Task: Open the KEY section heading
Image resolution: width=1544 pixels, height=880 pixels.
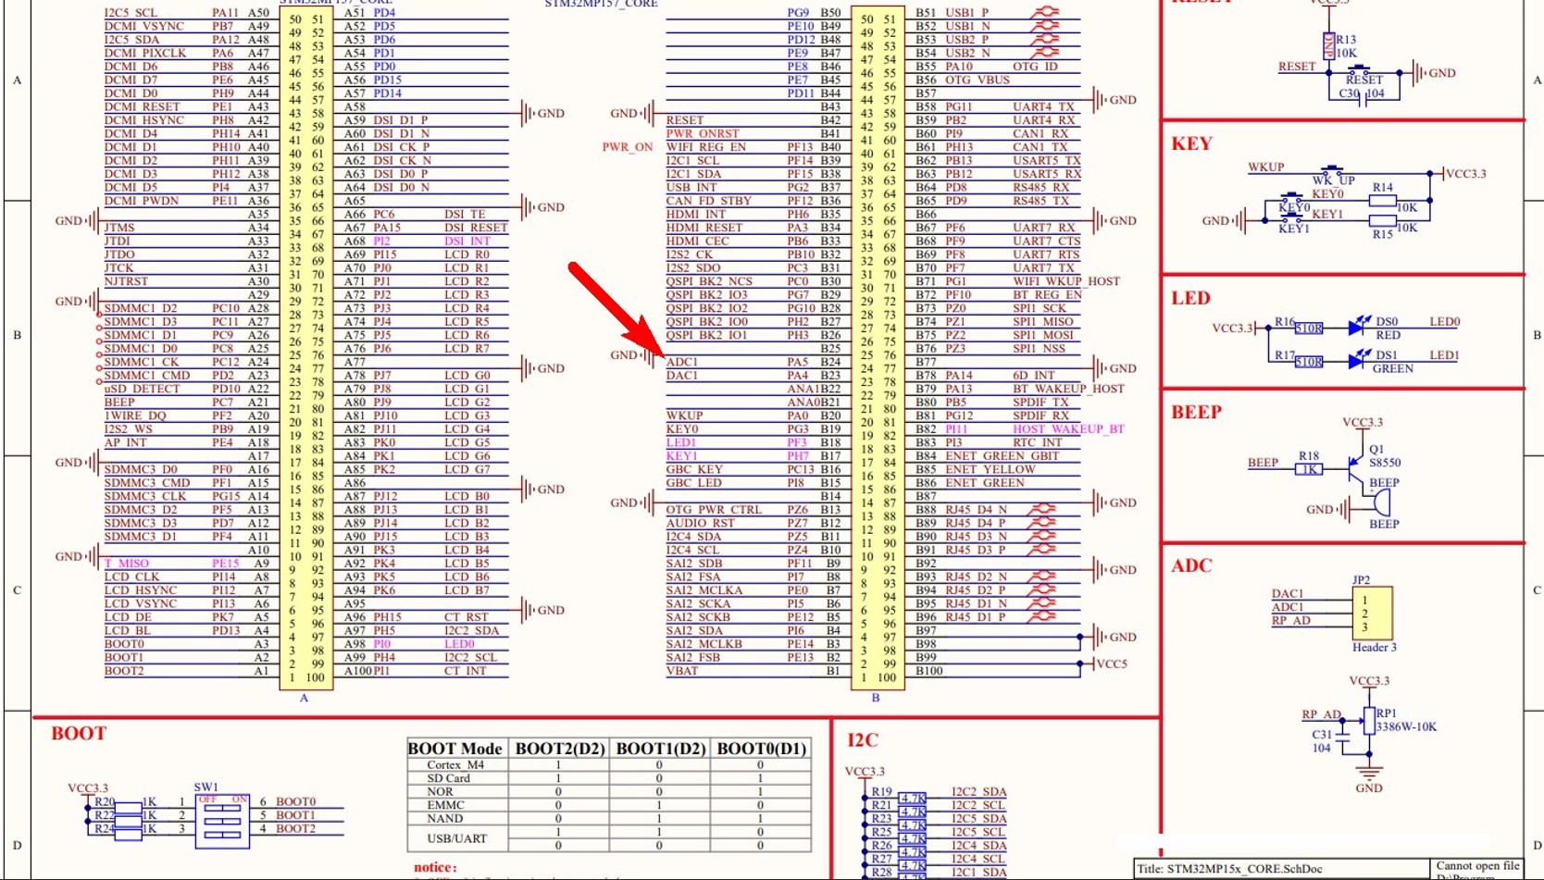Action: pos(1192,143)
